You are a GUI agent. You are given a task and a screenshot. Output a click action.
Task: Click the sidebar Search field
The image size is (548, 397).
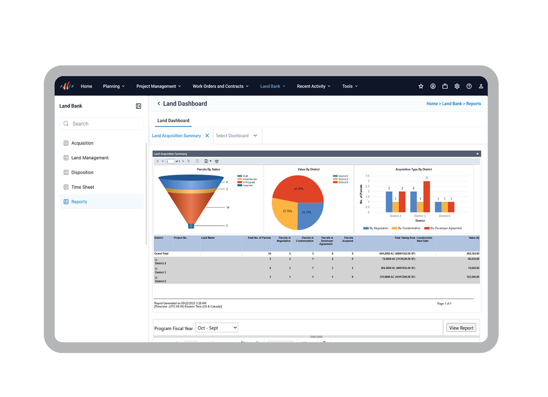102,124
